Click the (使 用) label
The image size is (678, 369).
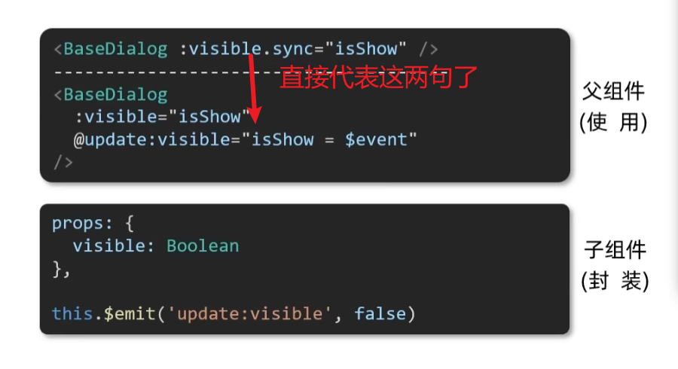(x=613, y=122)
